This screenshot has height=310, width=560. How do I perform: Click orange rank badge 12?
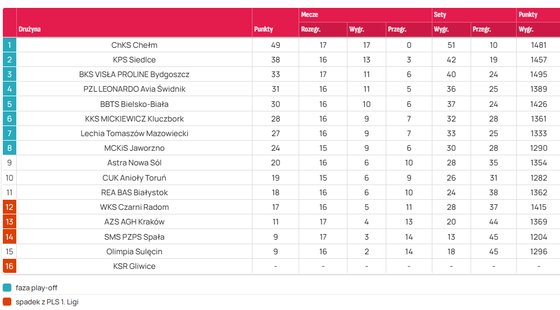click(10, 207)
